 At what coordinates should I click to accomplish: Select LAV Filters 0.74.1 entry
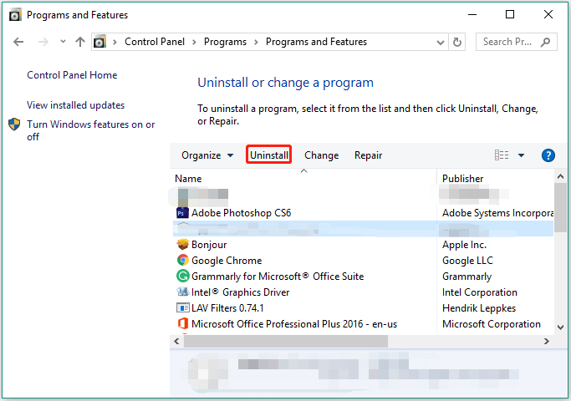363,307
